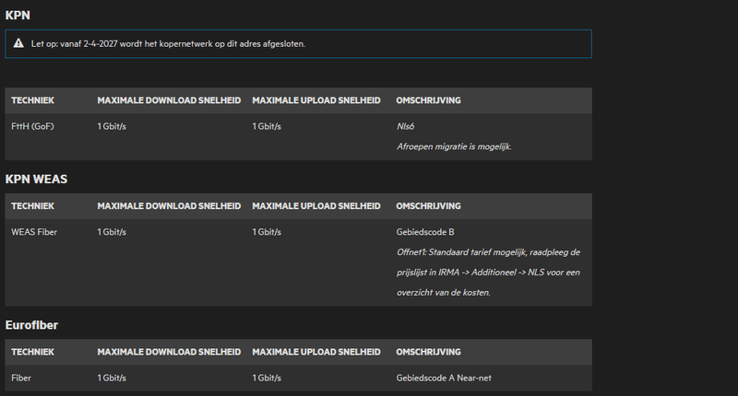738x396 pixels.
Task: Click TECHNIEK column header in first KPN table
Action: coord(32,99)
